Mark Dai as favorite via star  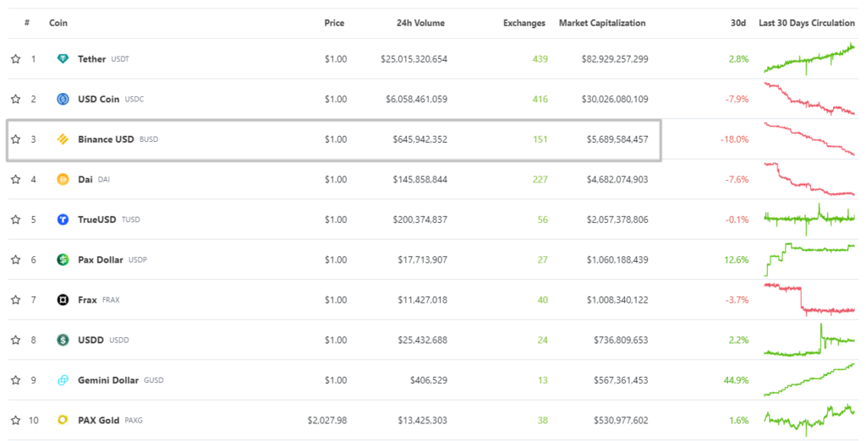(x=15, y=179)
